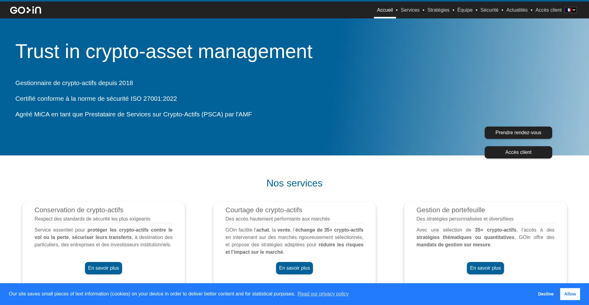
Task: Click En savoir plus under Gestion de portefeuille
Action: (485, 268)
